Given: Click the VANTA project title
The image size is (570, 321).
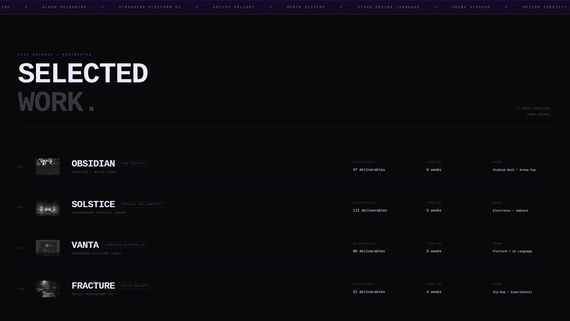Looking at the screenshot, I should (x=85, y=245).
